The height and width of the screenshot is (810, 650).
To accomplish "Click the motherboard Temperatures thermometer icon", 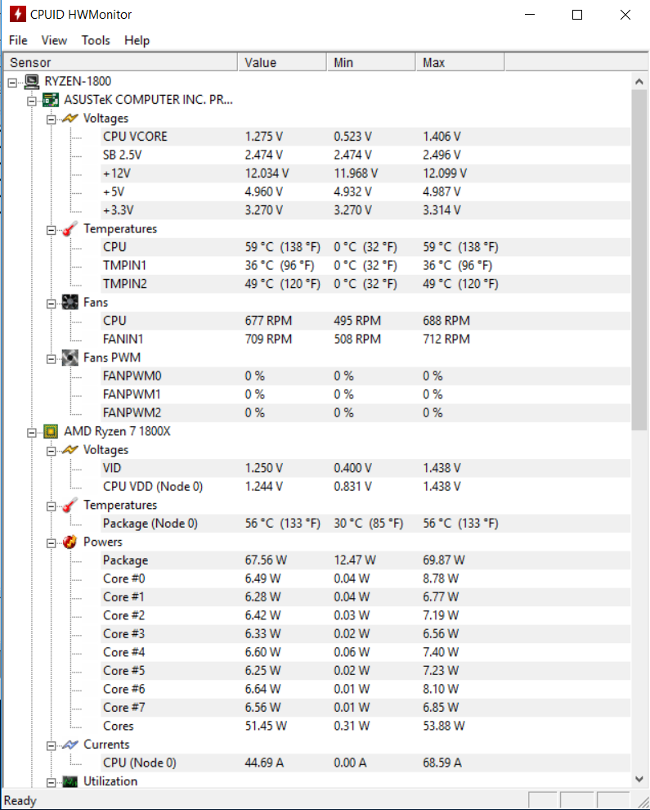I will click(69, 228).
